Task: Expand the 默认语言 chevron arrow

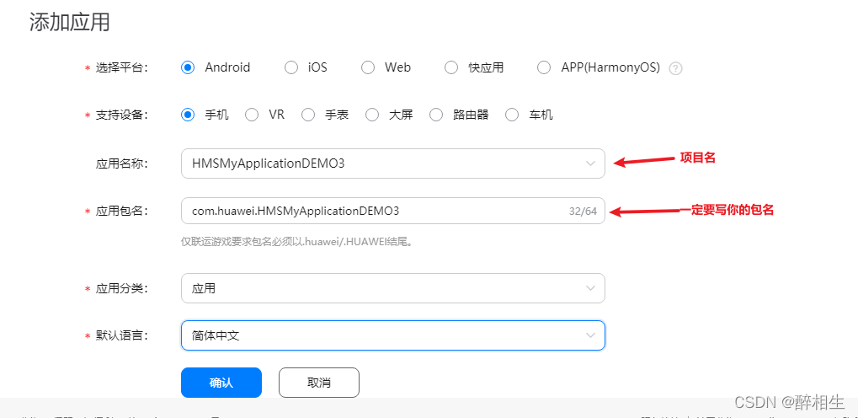Action: tap(590, 335)
